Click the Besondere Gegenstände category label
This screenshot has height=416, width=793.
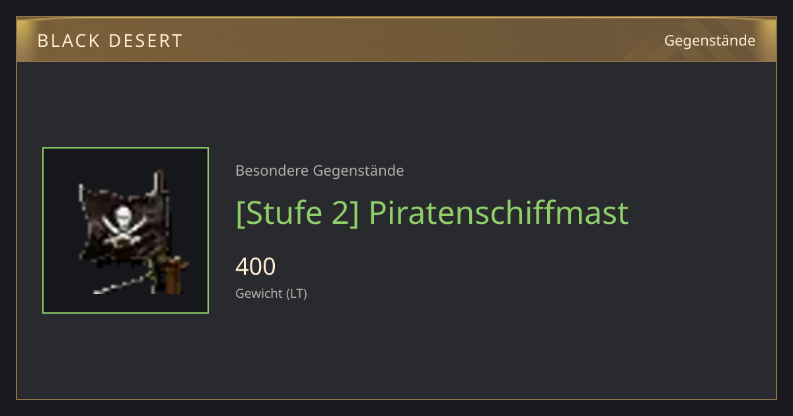point(320,170)
